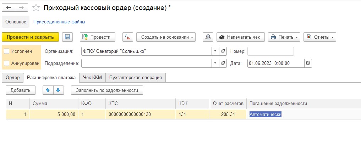Move row down with blue arrow
Viewport: 361px width, 144px height.
coord(58,90)
